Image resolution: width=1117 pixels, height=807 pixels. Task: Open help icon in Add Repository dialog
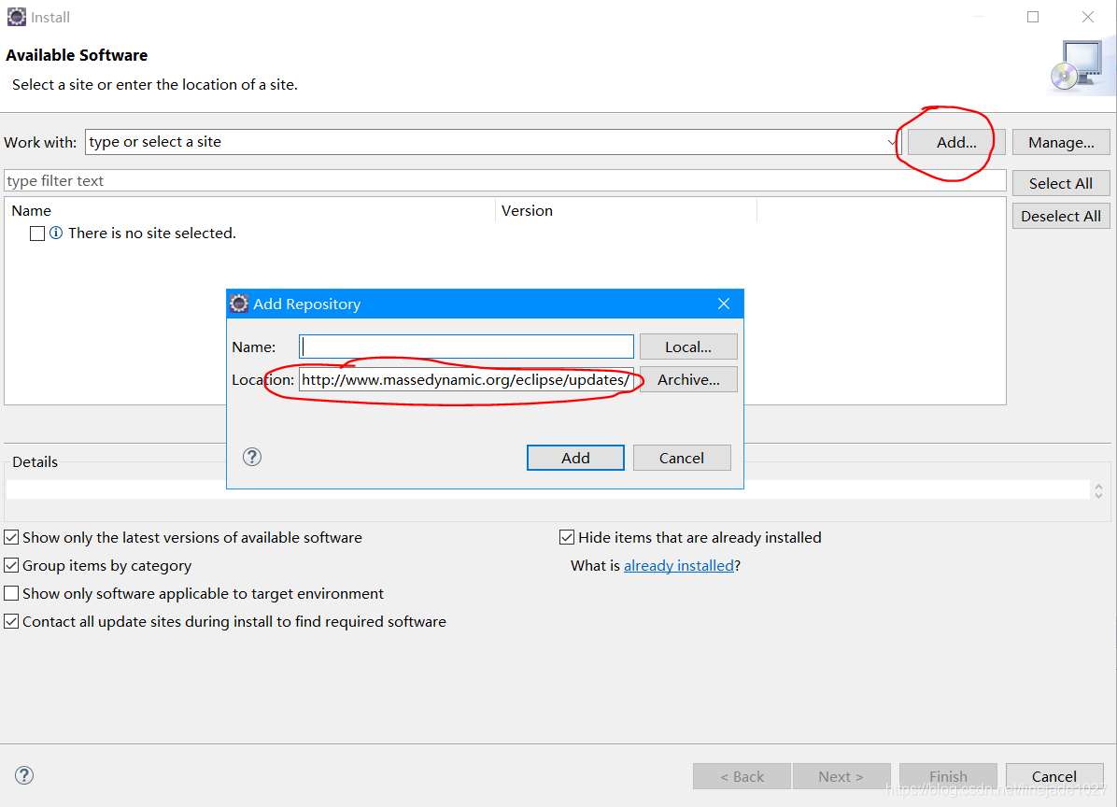coord(252,457)
